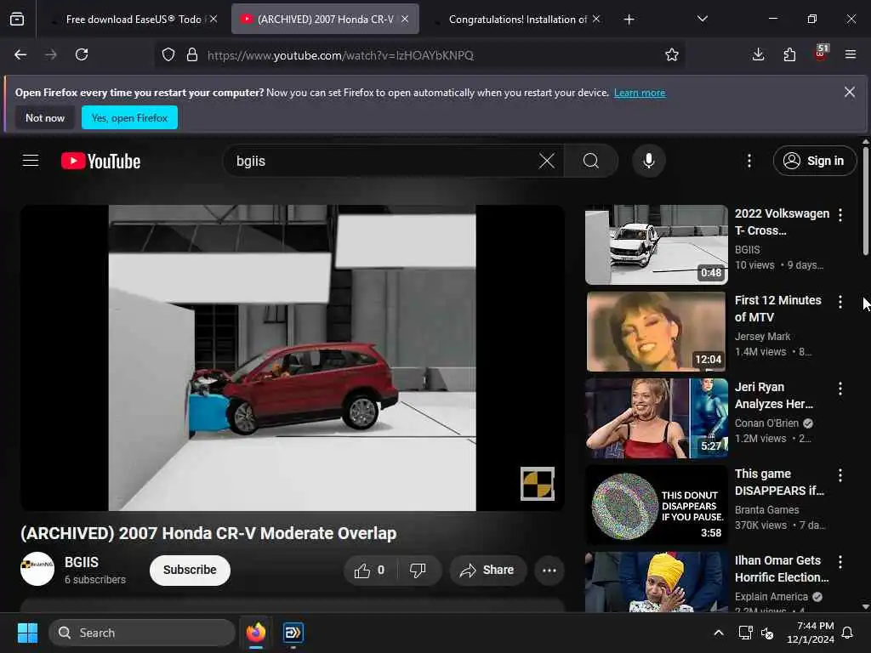Open the extensions puzzle icon
This screenshot has height=653, width=871.
coord(789,54)
